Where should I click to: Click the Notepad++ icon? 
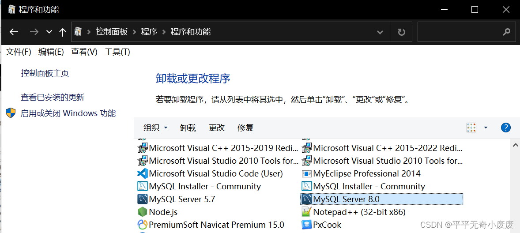point(306,212)
